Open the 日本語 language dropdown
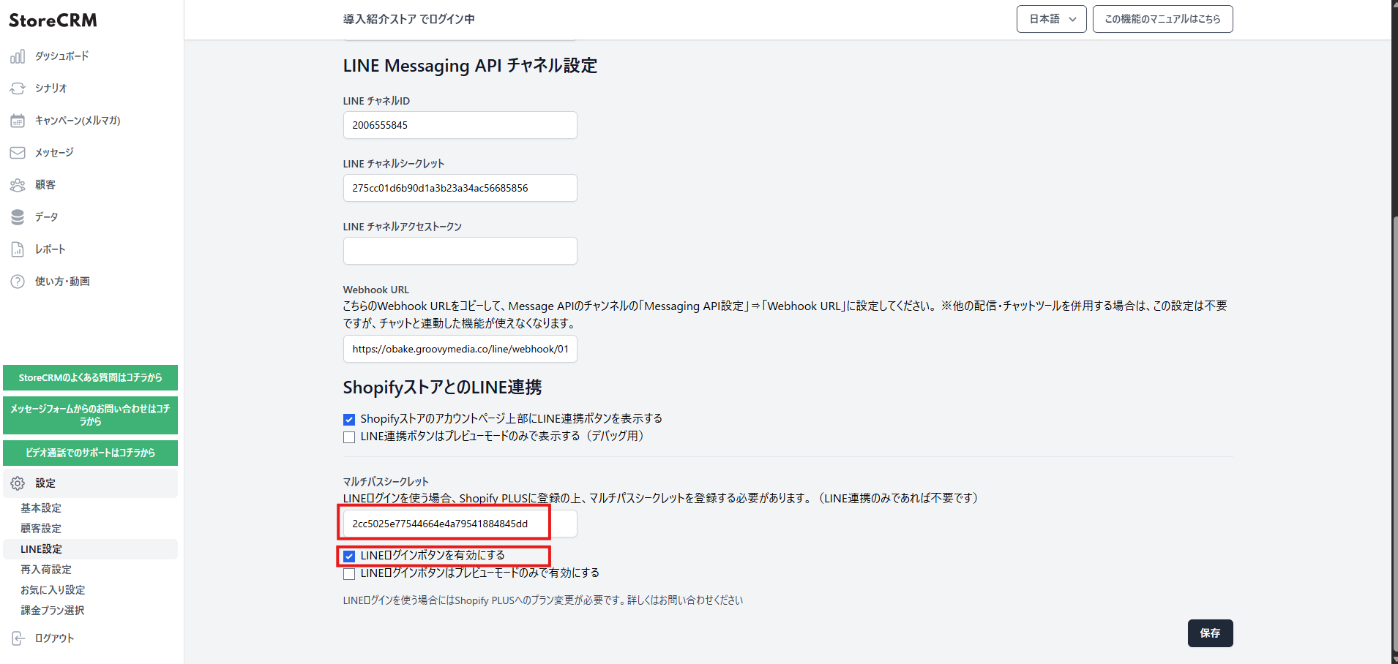The image size is (1398, 664). click(1051, 19)
